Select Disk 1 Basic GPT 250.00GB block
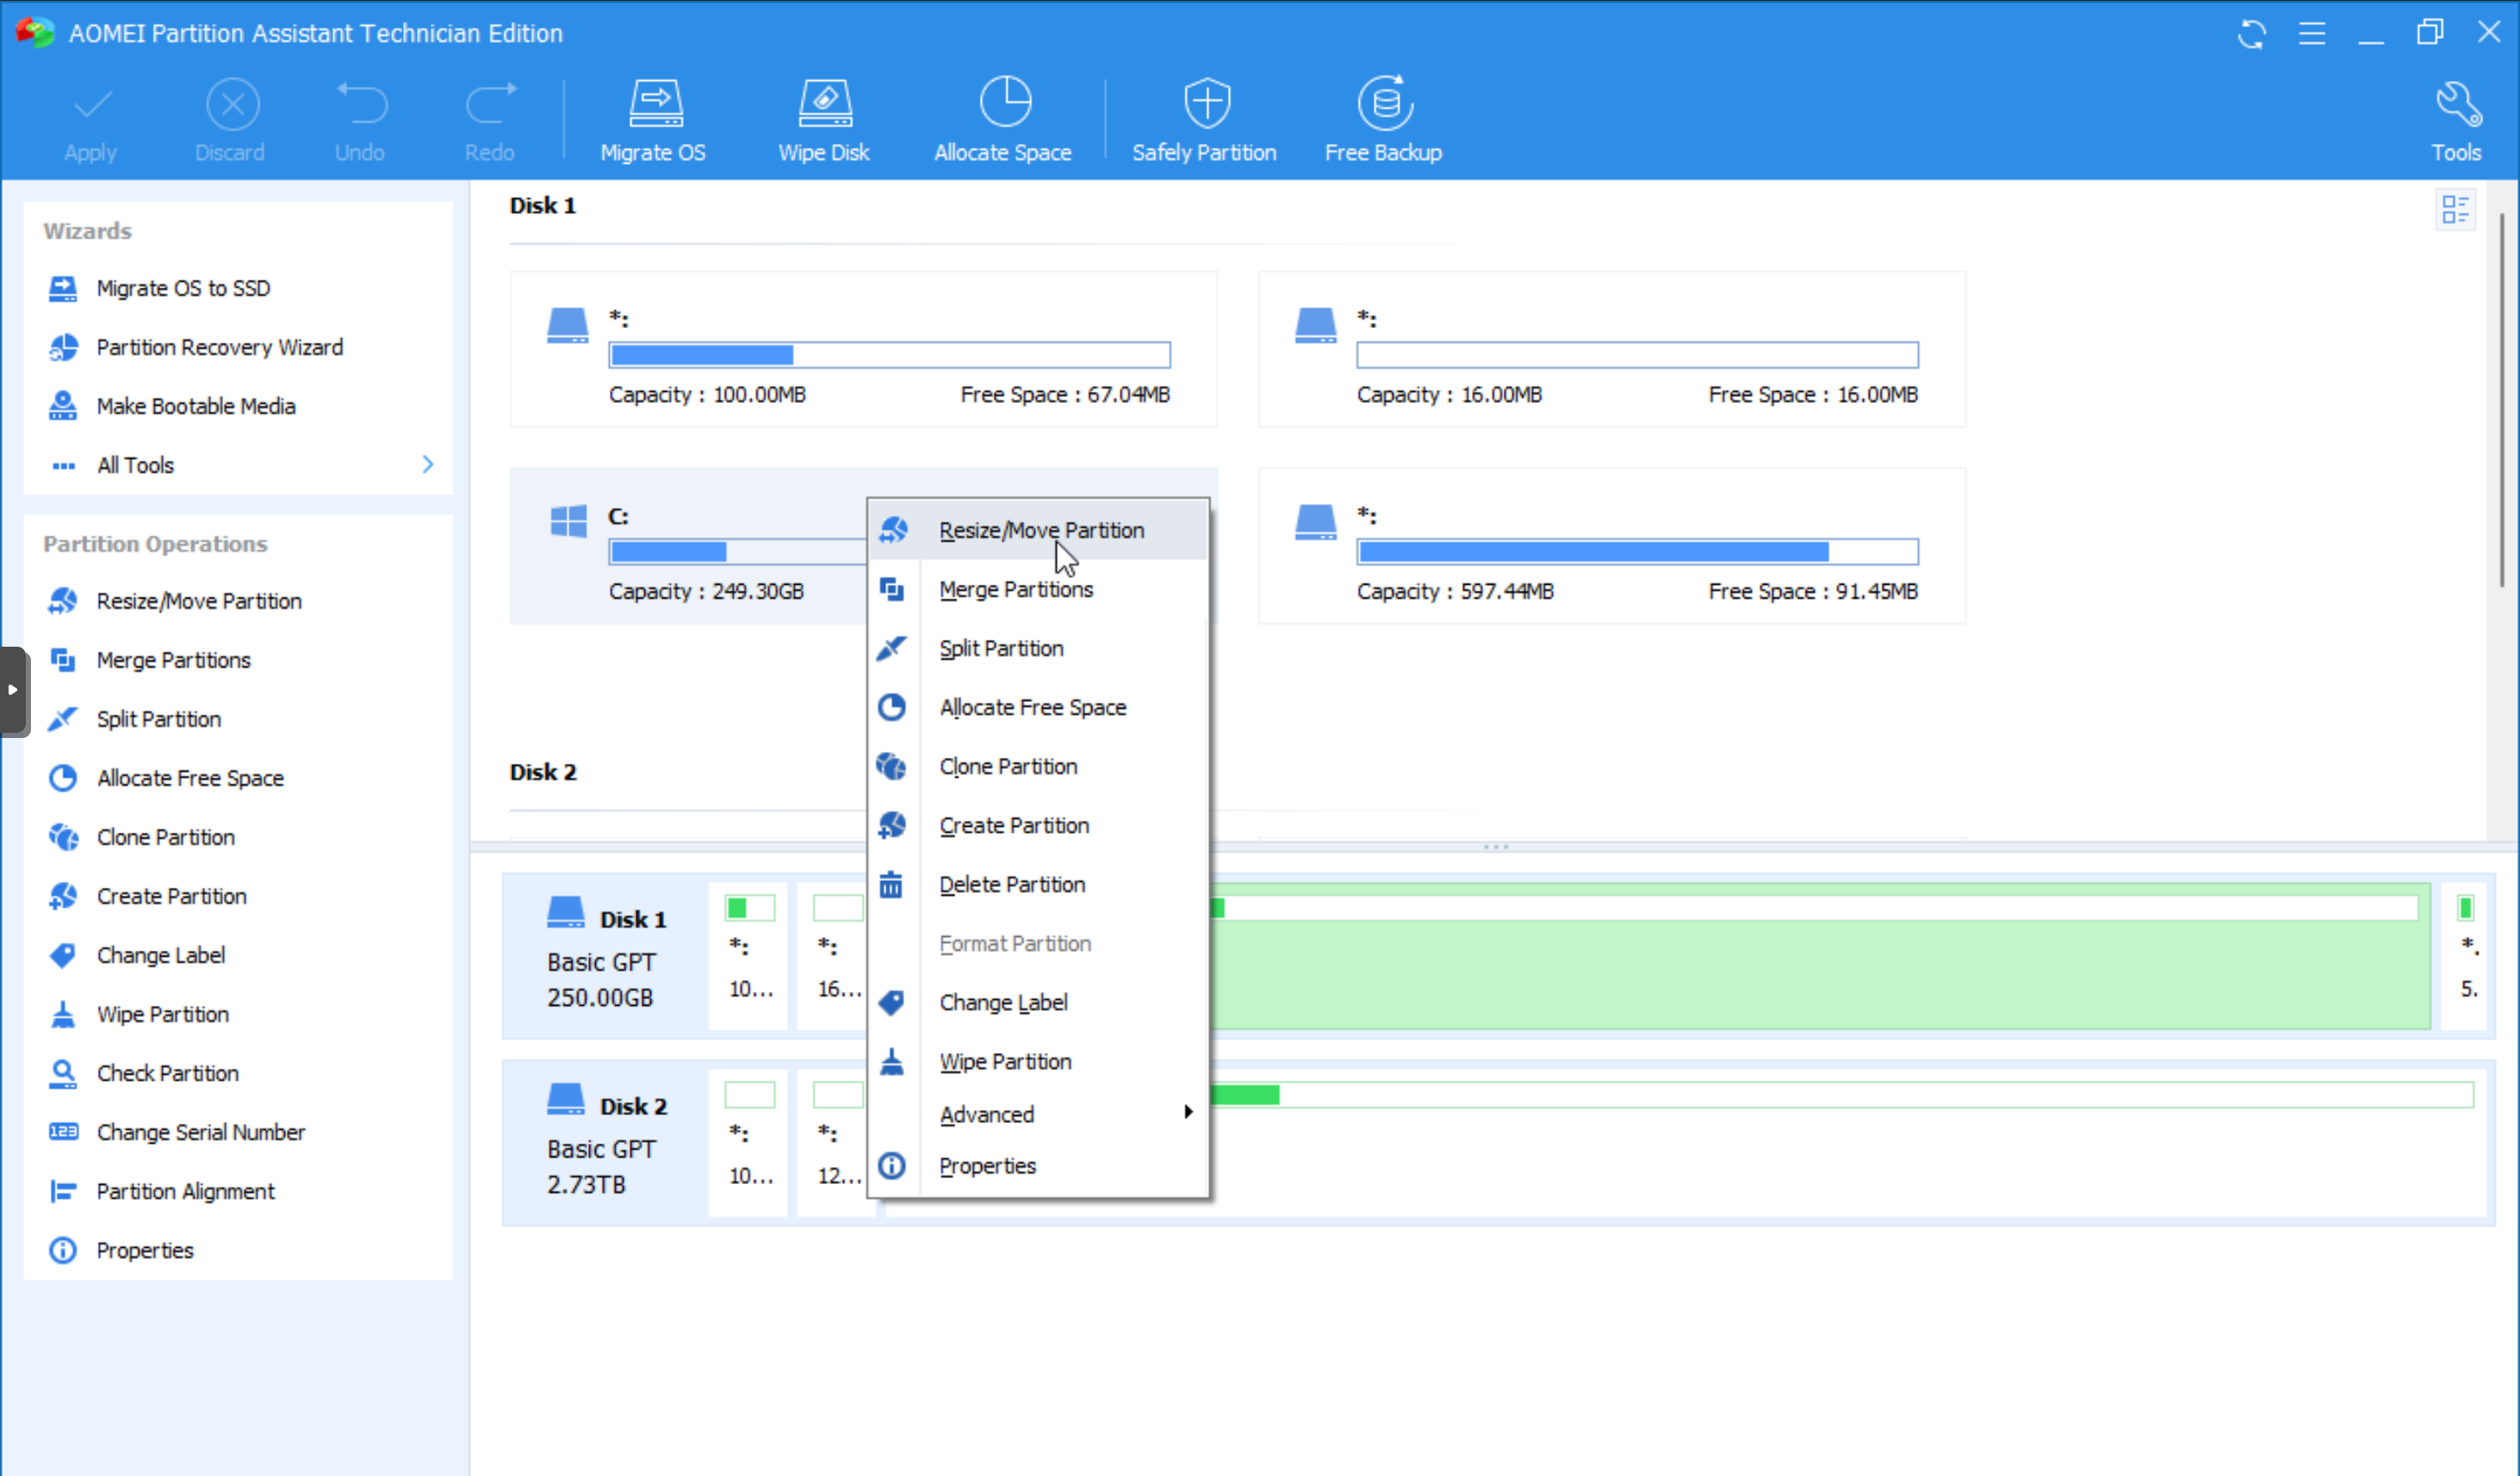 (x=604, y=955)
